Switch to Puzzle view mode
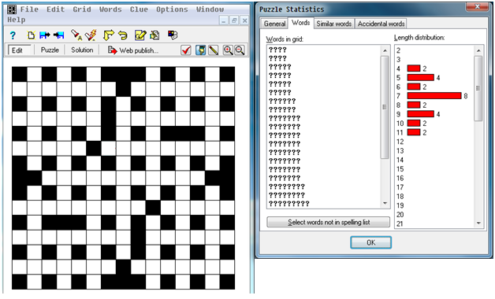 (50, 50)
